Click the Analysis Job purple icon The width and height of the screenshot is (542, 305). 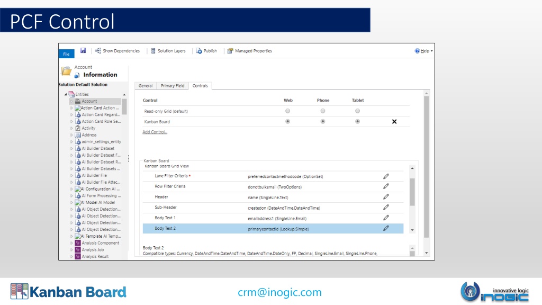point(78,250)
